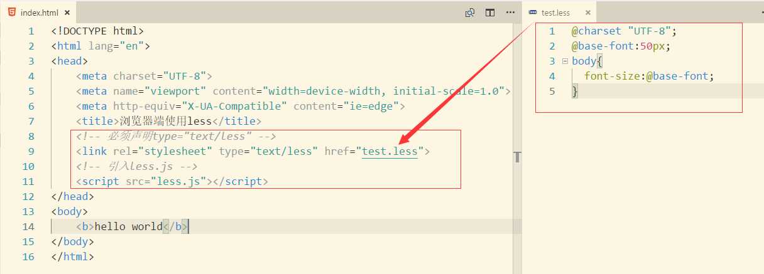Click the opening <body> tag in index.html
764x274 pixels.
(69, 211)
